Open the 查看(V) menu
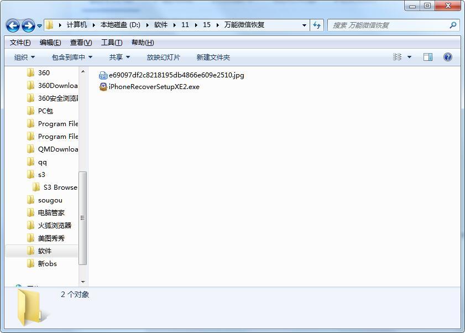 click(81, 43)
